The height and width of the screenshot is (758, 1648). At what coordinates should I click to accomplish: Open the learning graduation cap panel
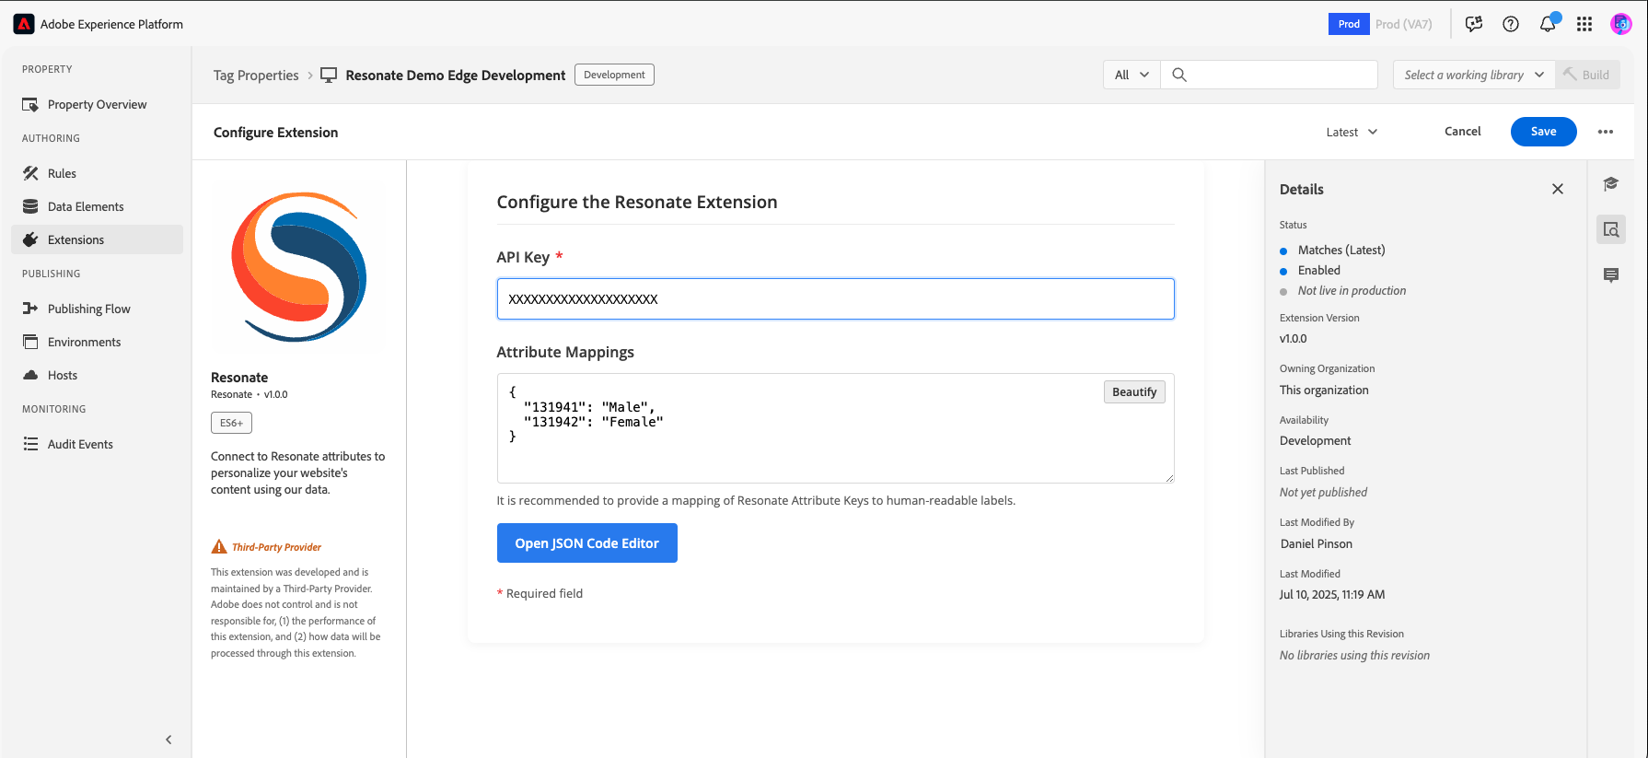pyautogui.click(x=1611, y=184)
